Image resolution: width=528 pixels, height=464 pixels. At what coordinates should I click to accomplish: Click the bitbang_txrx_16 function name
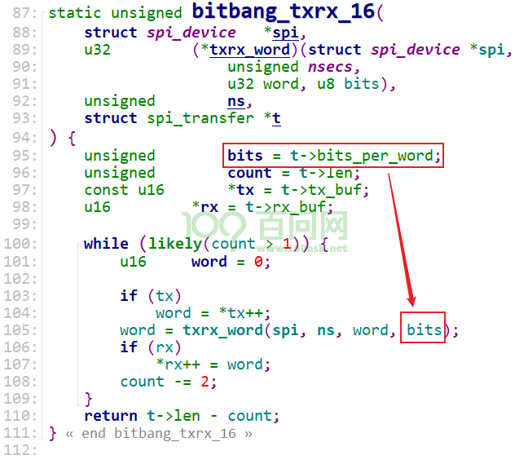tap(284, 11)
